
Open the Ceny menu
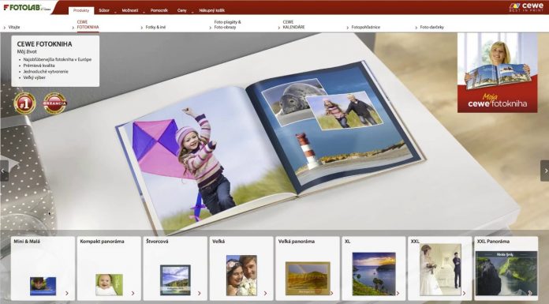point(182,10)
